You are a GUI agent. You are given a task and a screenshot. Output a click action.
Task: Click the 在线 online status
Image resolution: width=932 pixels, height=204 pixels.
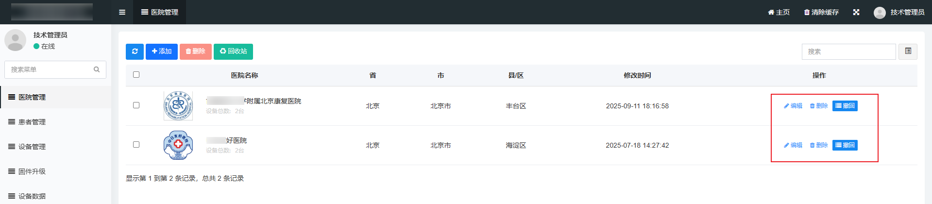click(x=44, y=46)
